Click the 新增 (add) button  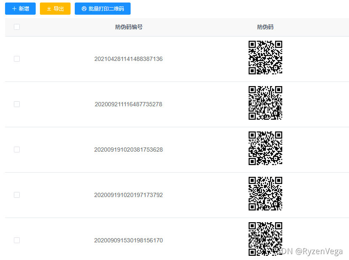click(20, 9)
